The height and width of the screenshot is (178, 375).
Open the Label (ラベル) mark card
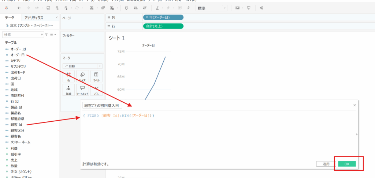[x=96, y=76]
